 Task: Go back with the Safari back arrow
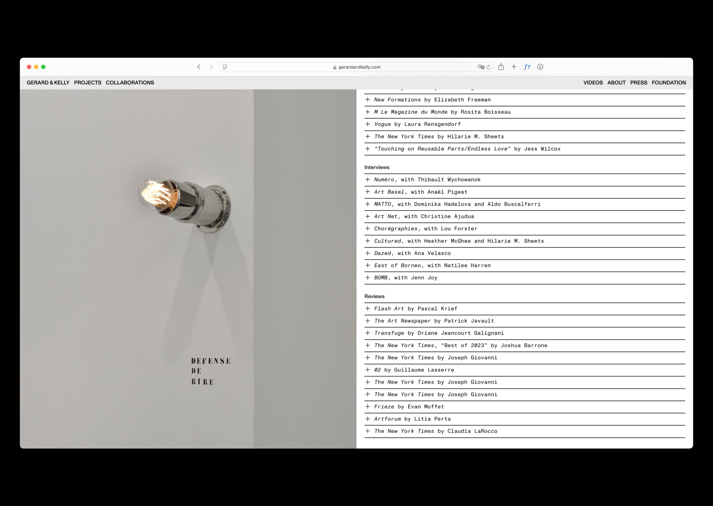click(x=199, y=67)
